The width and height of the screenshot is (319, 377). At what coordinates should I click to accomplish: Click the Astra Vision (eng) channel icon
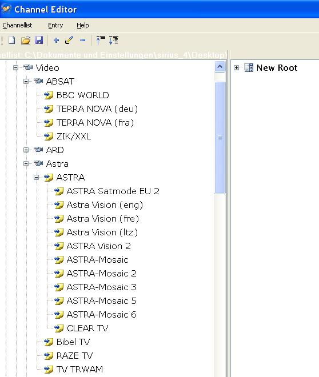(59, 205)
